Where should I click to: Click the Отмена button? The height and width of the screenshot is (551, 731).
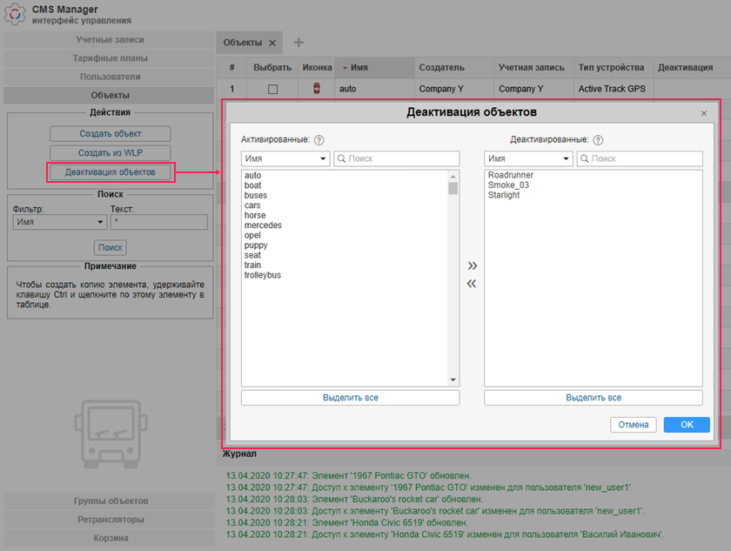click(x=634, y=425)
